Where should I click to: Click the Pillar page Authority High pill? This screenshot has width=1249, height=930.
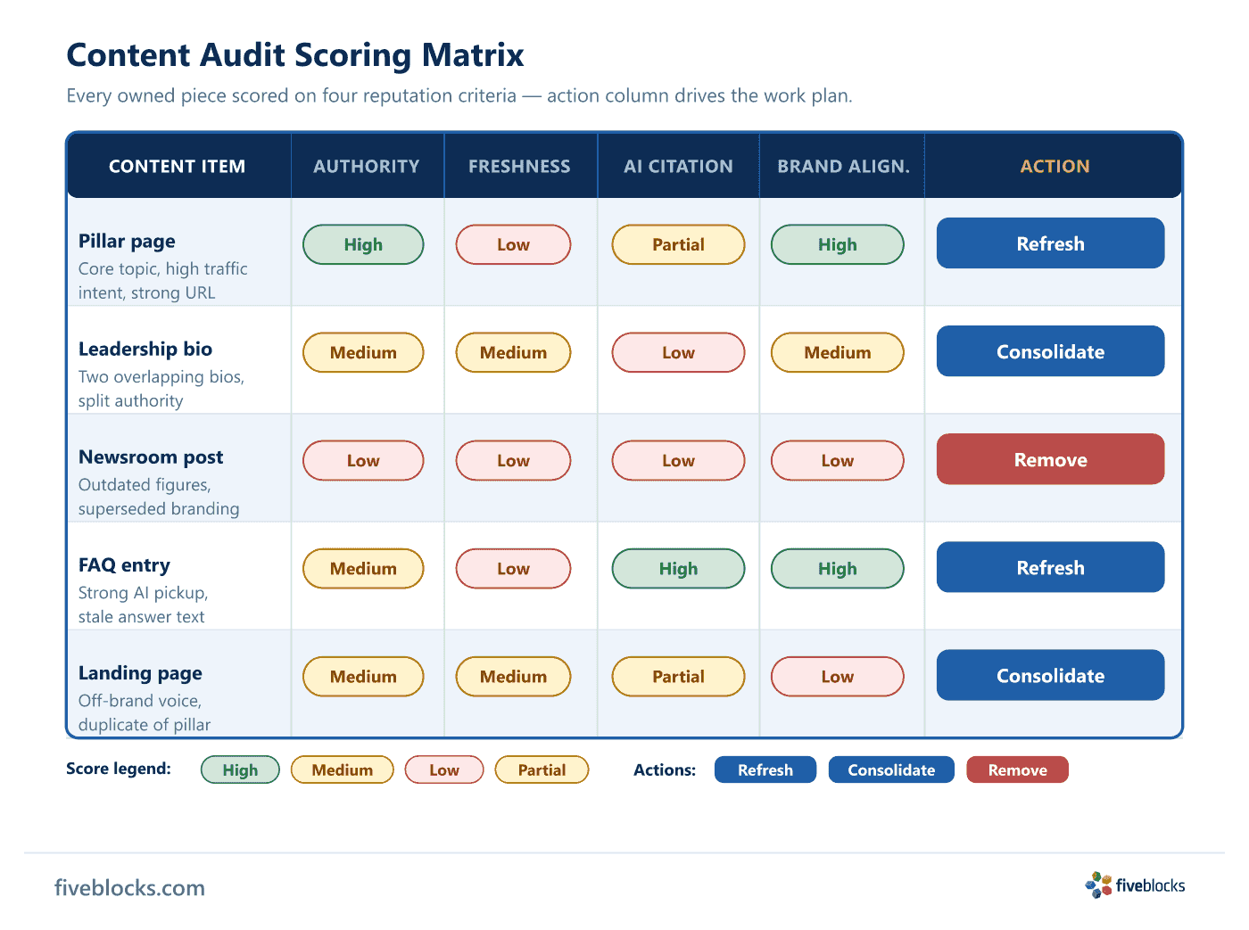click(363, 244)
